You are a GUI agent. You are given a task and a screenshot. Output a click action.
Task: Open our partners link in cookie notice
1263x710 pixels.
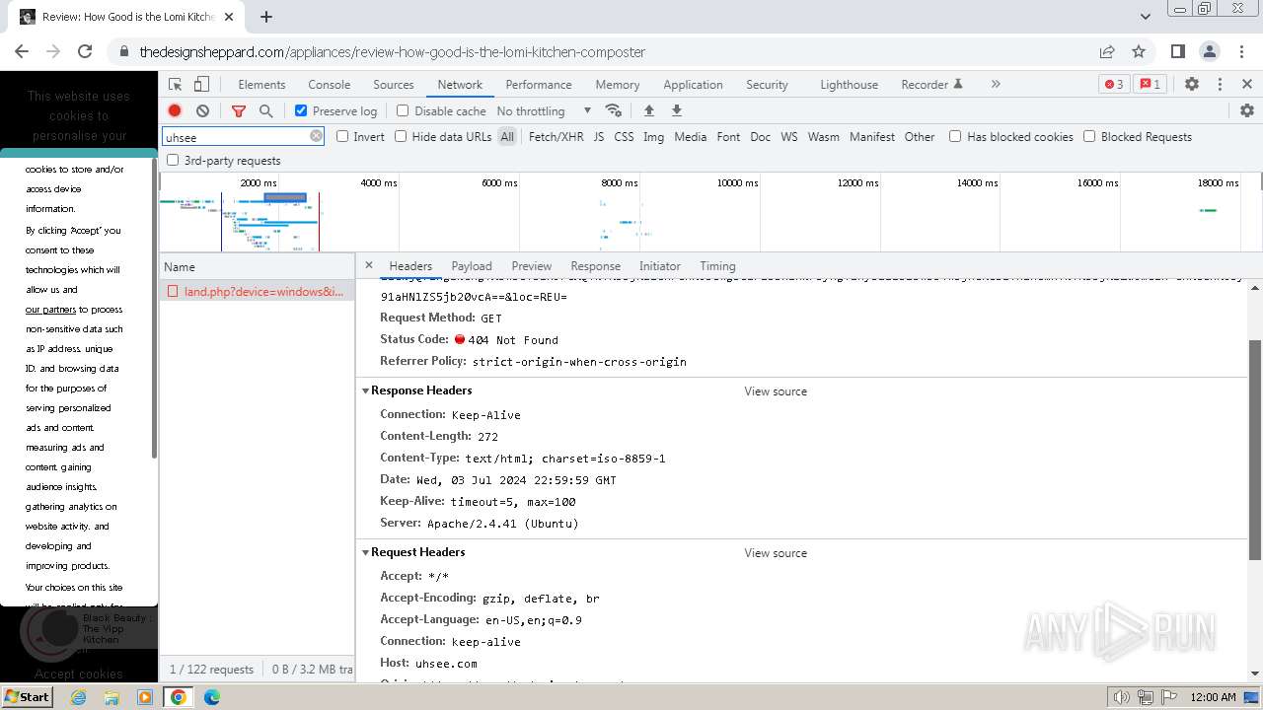click(x=50, y=310)
